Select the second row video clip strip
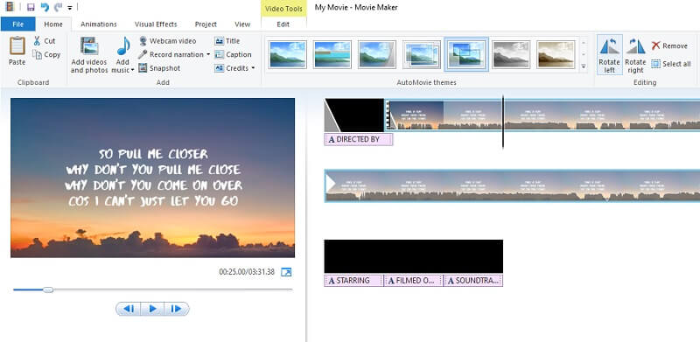700x342 pixels. point(512,185)
